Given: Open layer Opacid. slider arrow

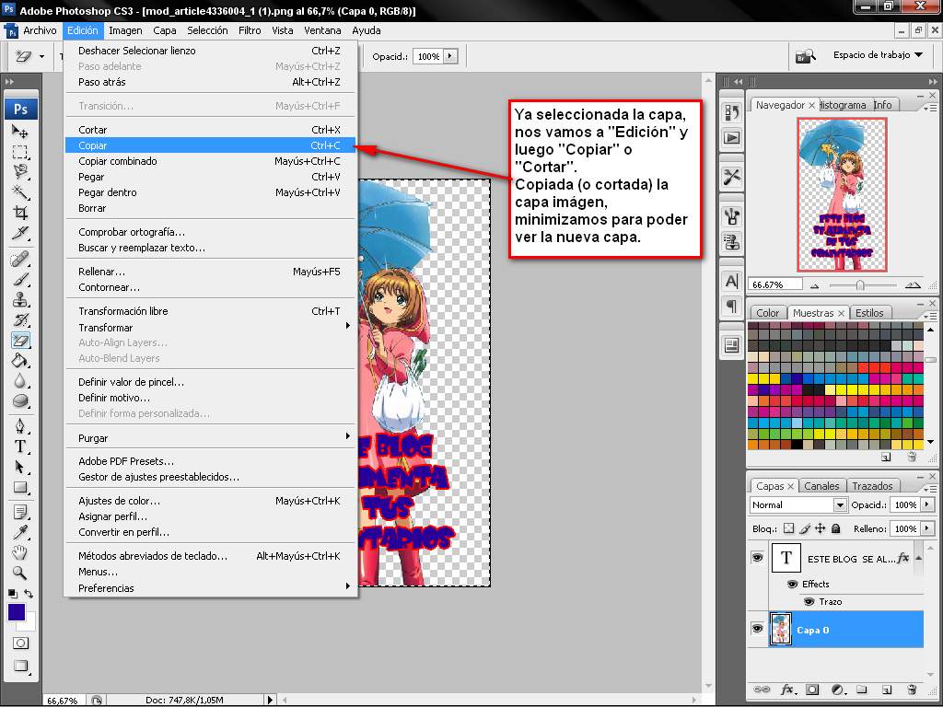Looking at the screenshot, I should pyautogui.click(x=928, y=504).
